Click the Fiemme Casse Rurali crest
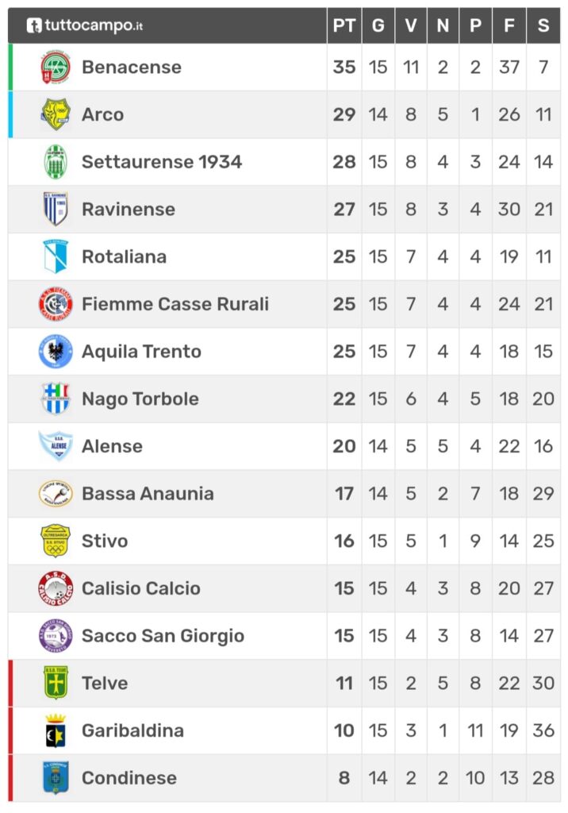This screenshot has width=568, height=813. coord(56,304)
